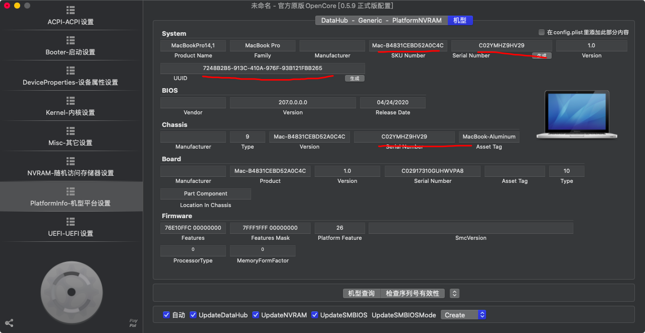Edit the Platform Feature field 26
Screen dimensions: 645x333
[340, 228]
